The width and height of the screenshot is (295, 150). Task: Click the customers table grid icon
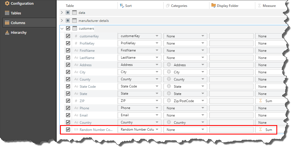(x=74, y=28)
